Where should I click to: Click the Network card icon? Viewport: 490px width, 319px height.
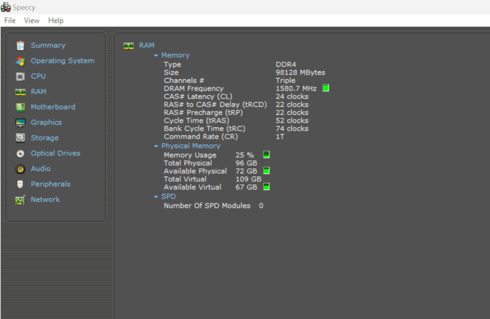click(20, 200)
